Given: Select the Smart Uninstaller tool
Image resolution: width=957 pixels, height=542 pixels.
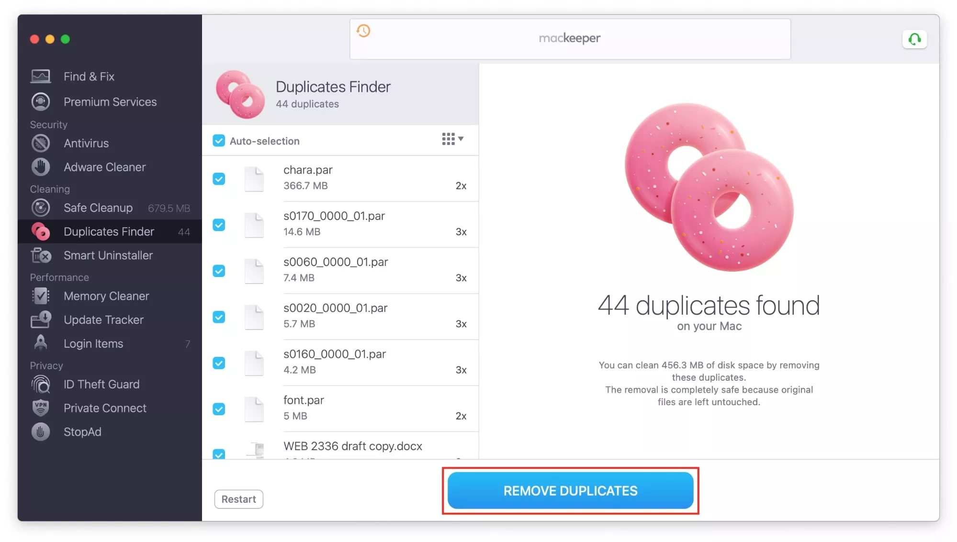Looking at the screenshot, I should (x=108, y=255).
